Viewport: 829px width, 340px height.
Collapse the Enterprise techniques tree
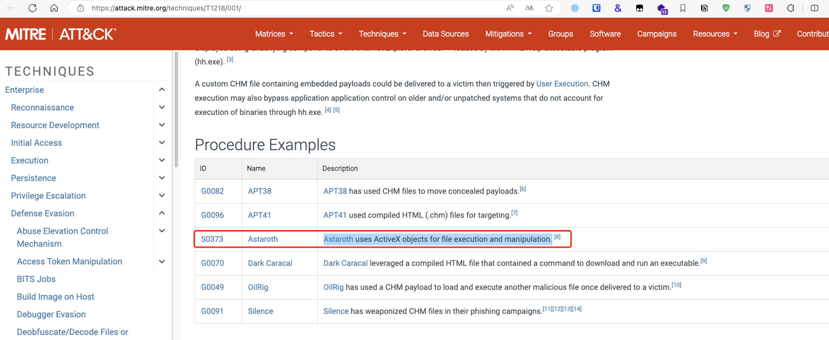click(x=162, y=90)
